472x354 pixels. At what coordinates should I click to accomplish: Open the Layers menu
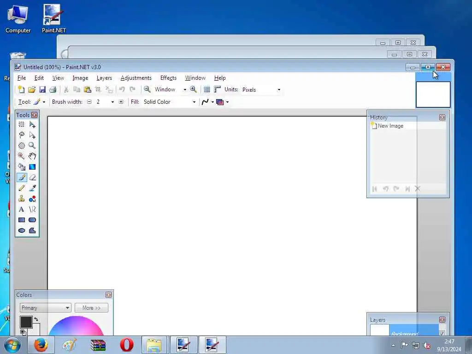tap(104, 78)
